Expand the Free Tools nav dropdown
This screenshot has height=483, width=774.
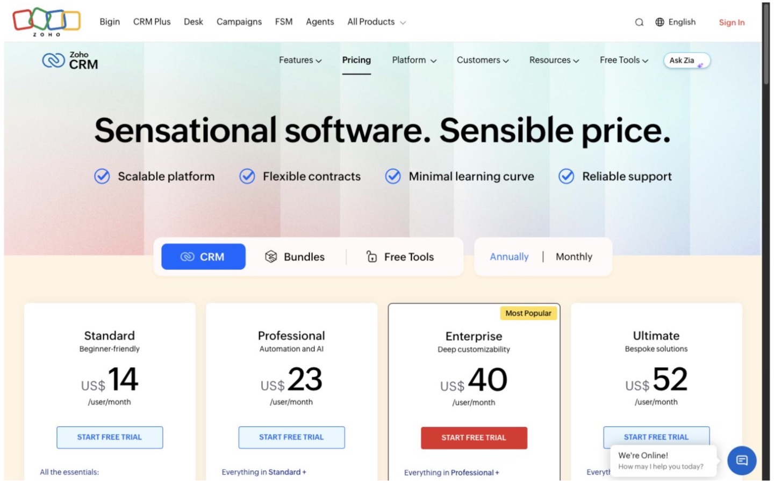coord(624,60)
